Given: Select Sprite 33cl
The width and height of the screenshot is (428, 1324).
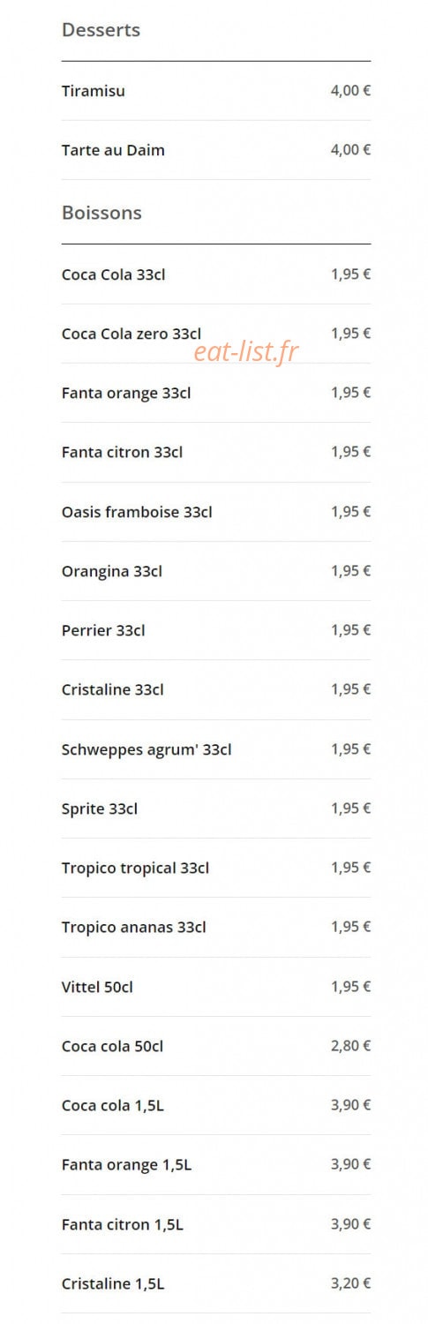Looking at the screenshot, I should pos(216,809).
